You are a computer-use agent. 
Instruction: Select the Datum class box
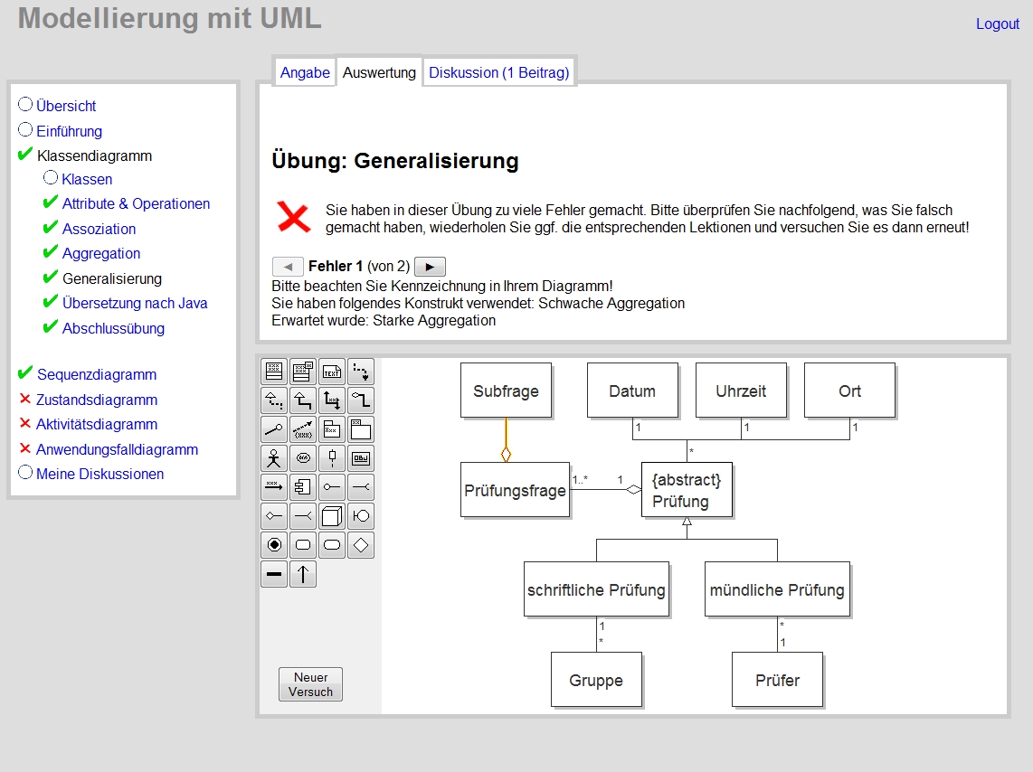632,391
